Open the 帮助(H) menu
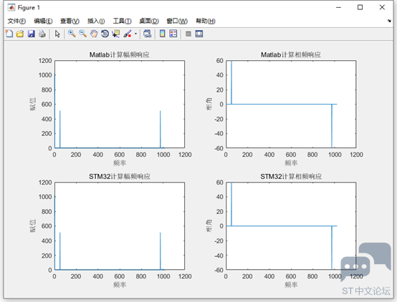The width and height of the screenshot is (397, 302). coord(206,21)
